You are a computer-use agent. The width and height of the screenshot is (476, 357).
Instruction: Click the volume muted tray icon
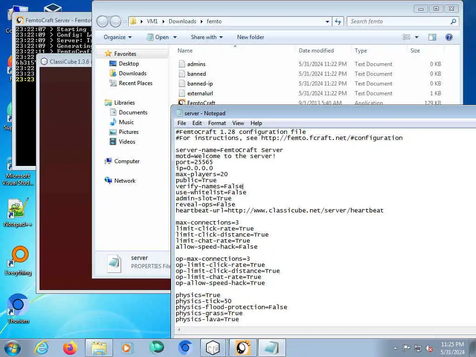pos(430,348)
